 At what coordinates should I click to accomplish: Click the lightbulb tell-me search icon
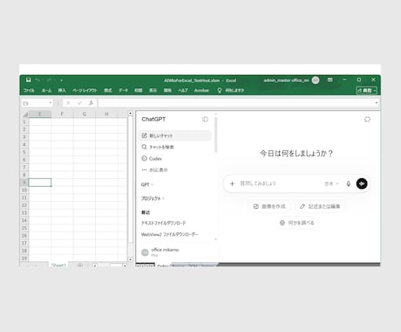220,90
